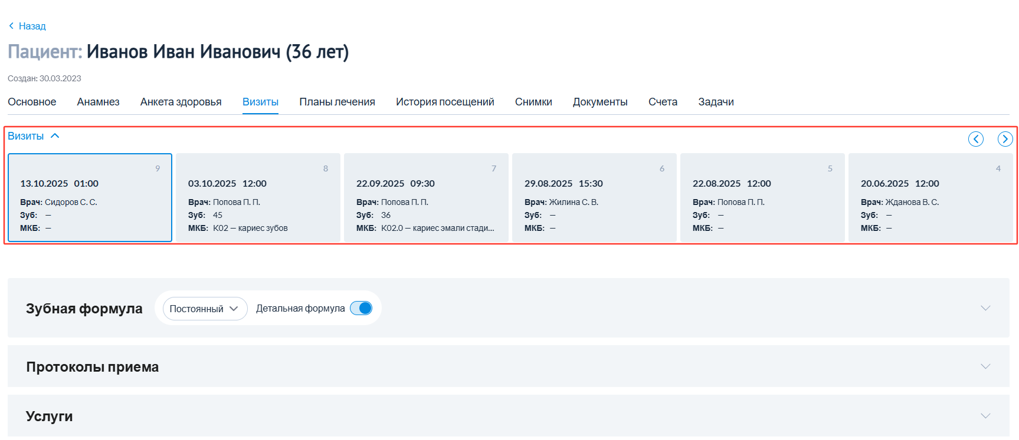Image resolution: width=1019 pixels, height=440 pixels.
Task: Select visit card dated 22.08.2025 12:00
Action: click(x=762, y=198)
